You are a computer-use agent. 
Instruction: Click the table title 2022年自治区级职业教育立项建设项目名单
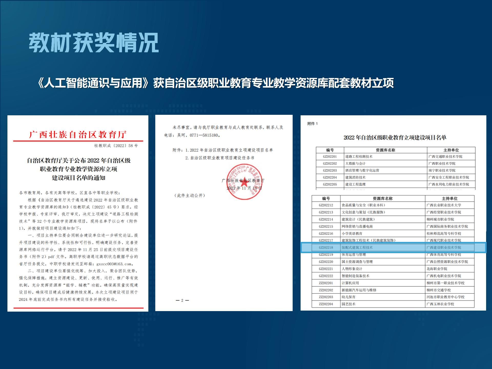(395, 138)
